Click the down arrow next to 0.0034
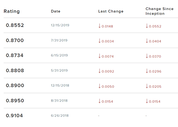 pyautogui.click(x=100, y=41)
